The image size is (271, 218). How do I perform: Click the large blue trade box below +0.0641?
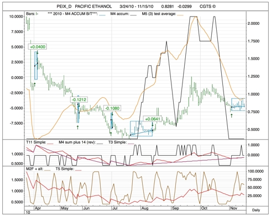point(141,129)
